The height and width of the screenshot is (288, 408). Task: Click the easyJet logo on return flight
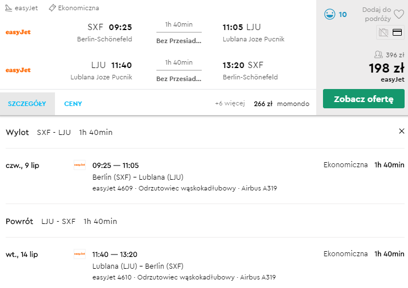18,70
